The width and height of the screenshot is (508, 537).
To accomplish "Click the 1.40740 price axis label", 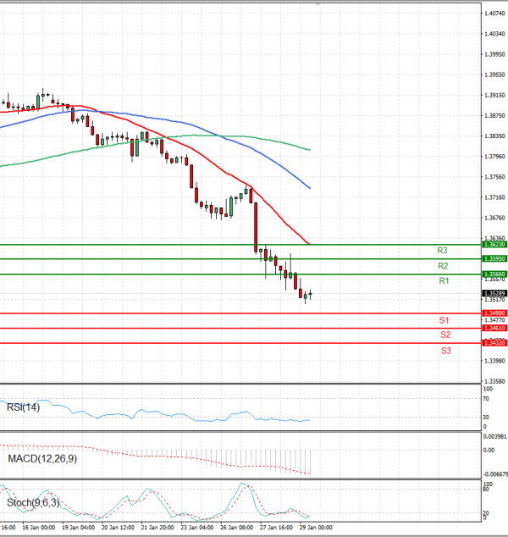I will click(494, 14).
